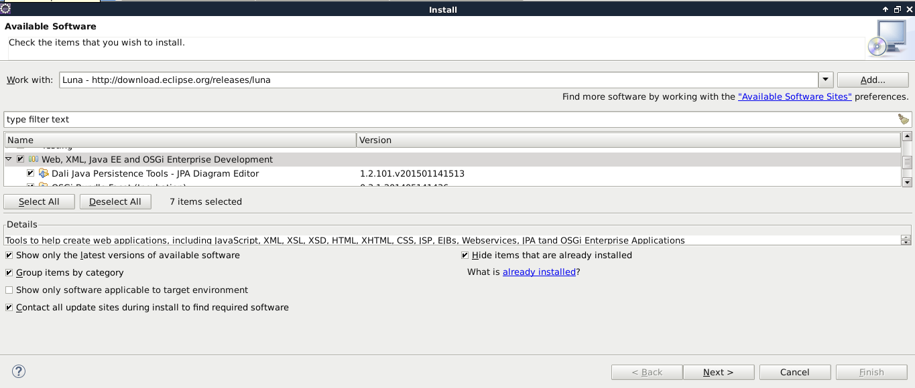Viewport: 915px width, 388px height.
Task: Click the Details text down stepper arrow
Action: click(906, 243)
